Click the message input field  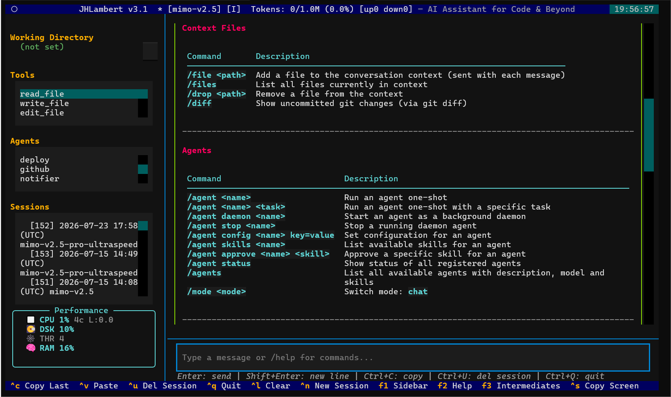point(413,357)
